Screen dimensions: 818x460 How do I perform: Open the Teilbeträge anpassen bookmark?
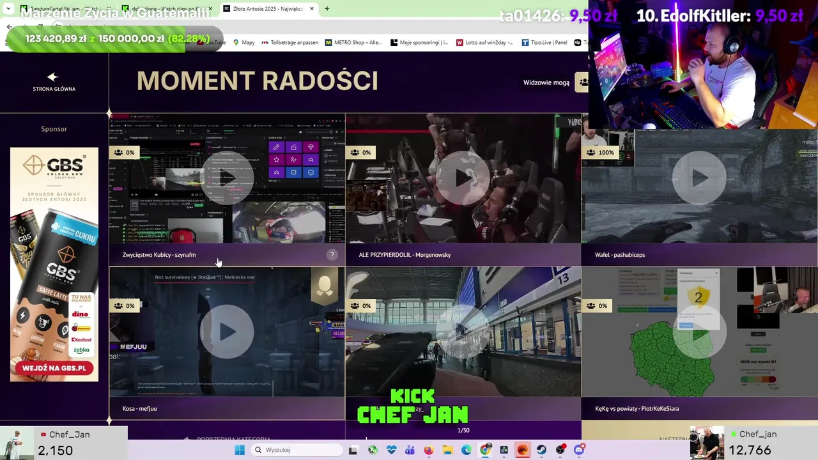pos(290,43)
